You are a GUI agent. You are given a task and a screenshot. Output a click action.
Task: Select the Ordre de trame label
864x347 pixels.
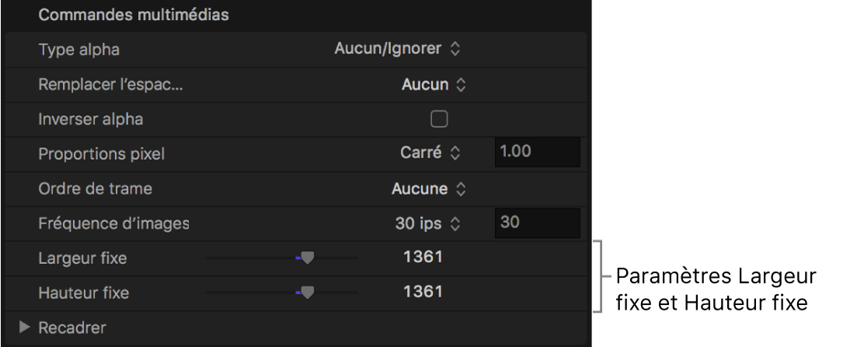(x=94, y=189)
